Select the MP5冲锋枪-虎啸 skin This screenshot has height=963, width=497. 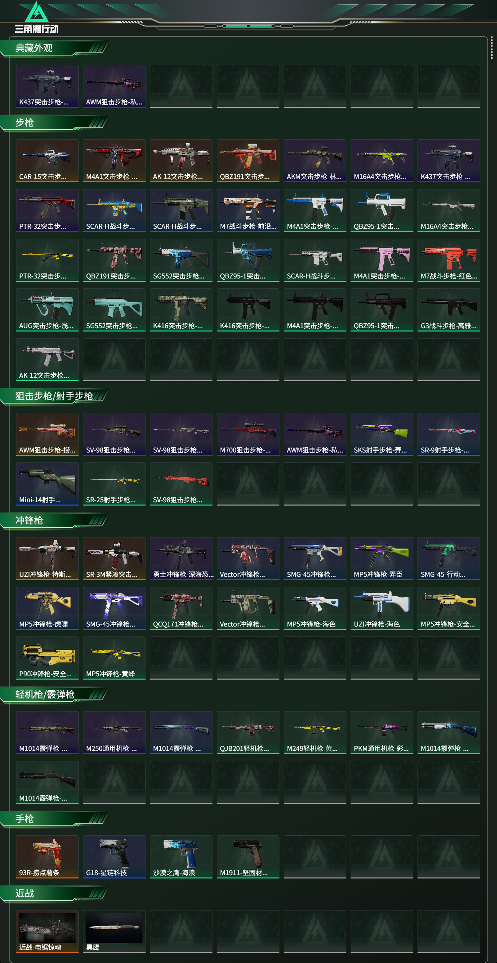click(47, 608)
